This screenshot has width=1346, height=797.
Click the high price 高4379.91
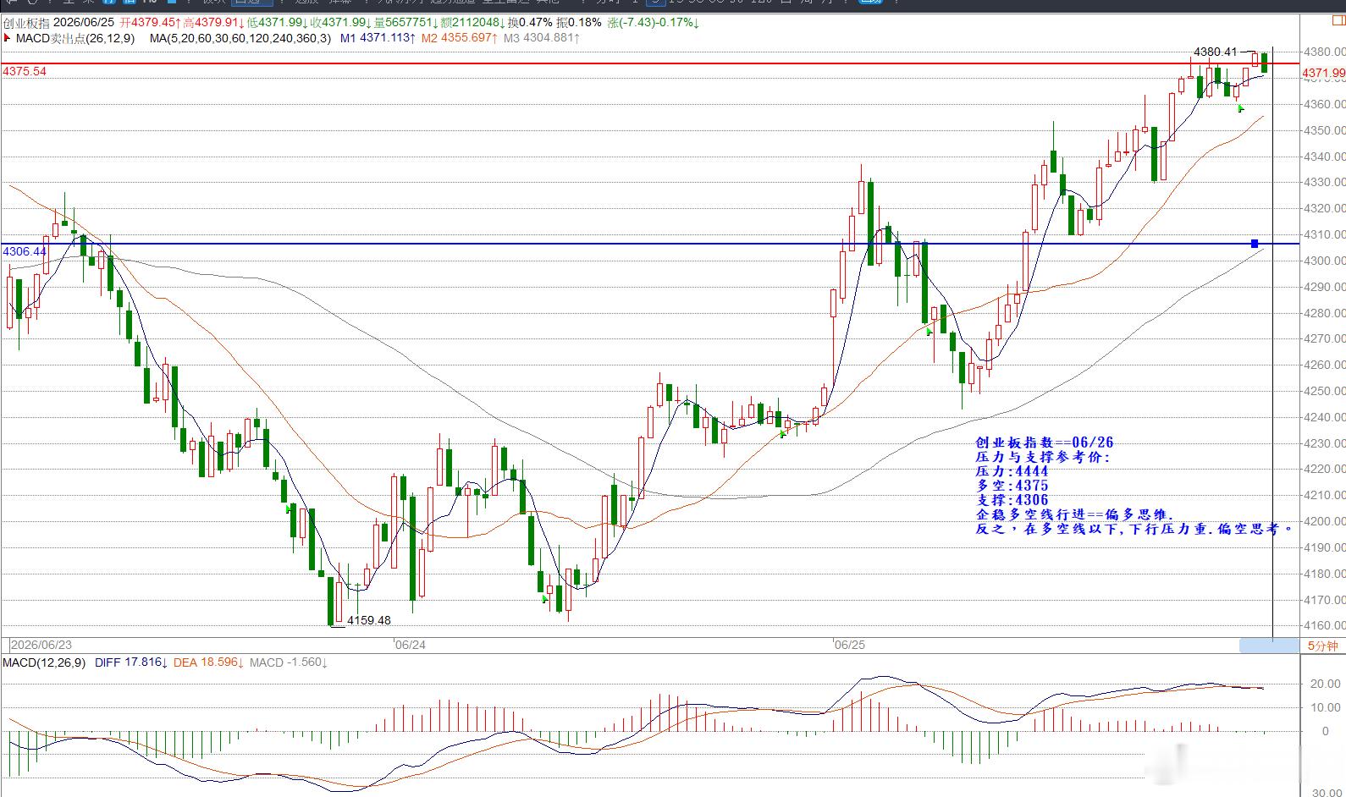(213, 23)
